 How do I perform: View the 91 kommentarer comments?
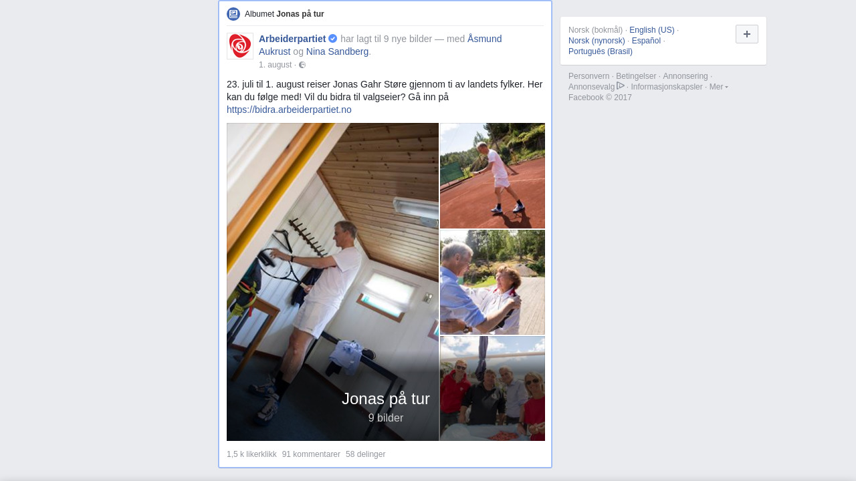tap(311, 454)
